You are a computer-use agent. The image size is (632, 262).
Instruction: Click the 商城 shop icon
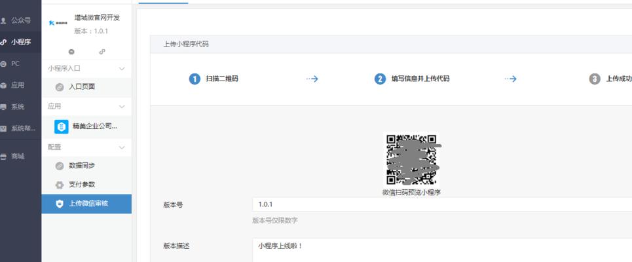click(x=4, y=157)
